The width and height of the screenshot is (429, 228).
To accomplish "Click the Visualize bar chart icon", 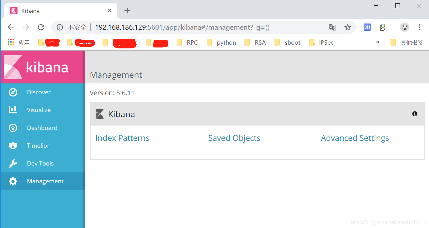I will click(x=13, y=110).
